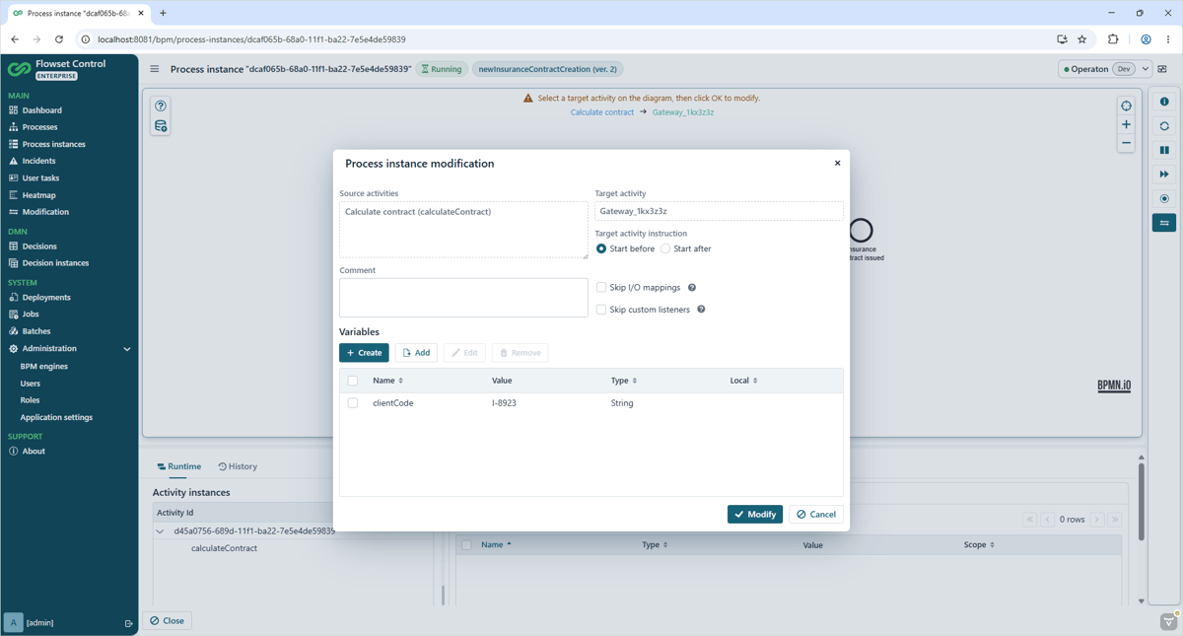Viewport: 1183px width, 636px height.
Task: Select the Start before radio button
Action: click(x=601, y=248)
